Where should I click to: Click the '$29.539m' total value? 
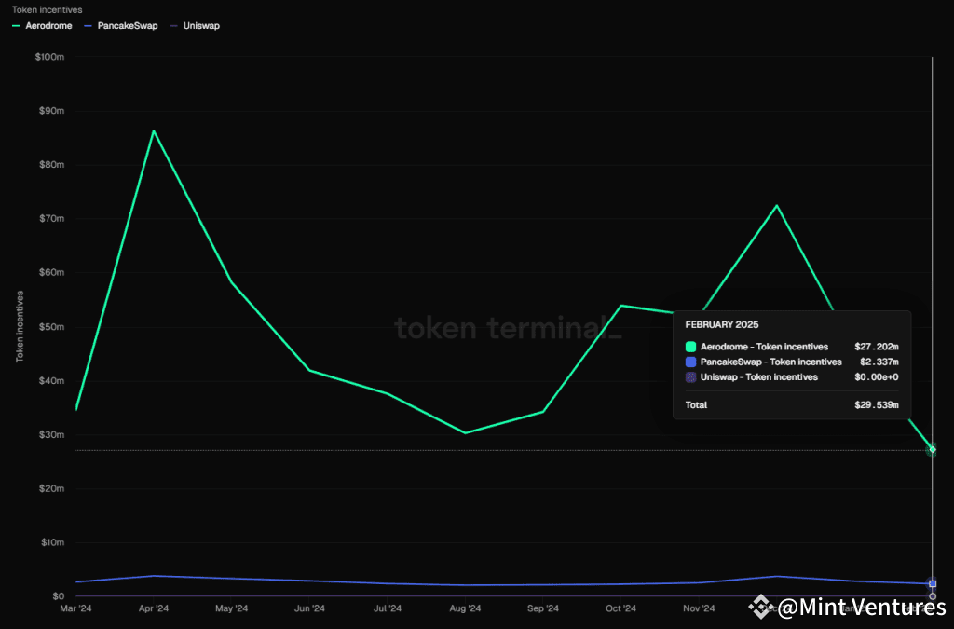[x=876, y=405]
